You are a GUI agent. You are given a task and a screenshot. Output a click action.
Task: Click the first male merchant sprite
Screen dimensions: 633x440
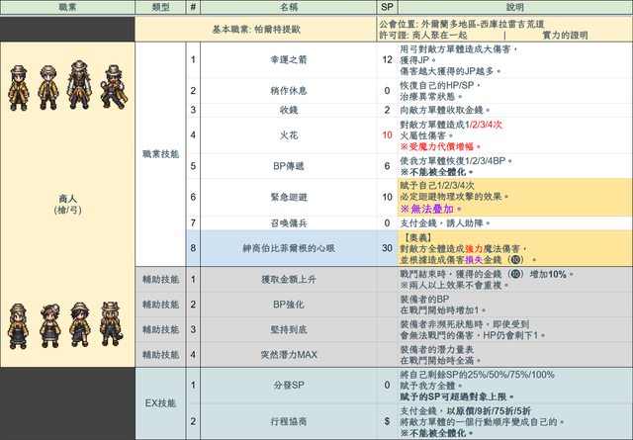coord(19,85)
